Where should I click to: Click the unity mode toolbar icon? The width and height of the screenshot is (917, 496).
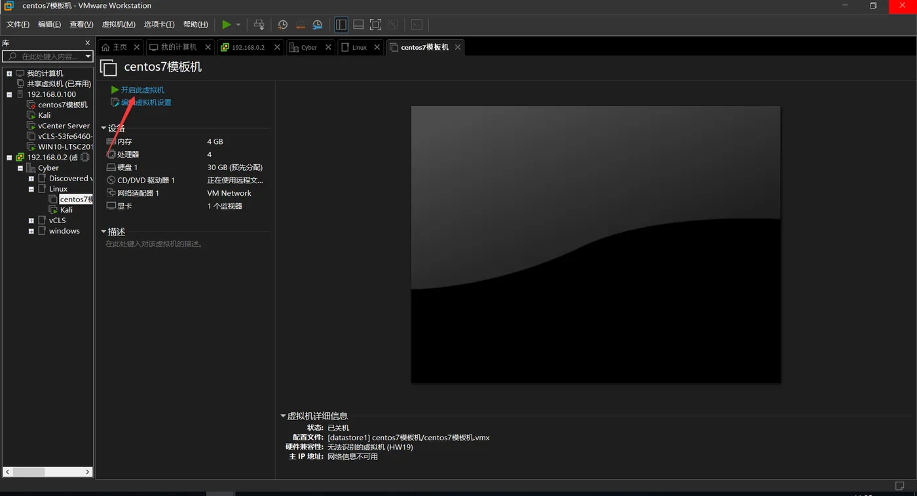pyautogui.click(x=393, y=25)
